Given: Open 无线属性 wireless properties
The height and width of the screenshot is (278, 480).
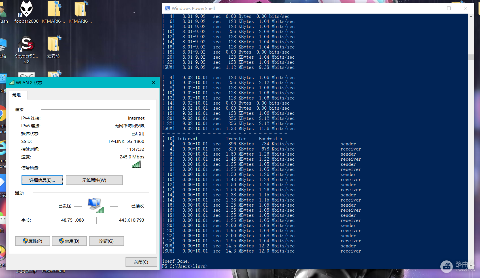Looking at the screenshot, I should [x=94, y=180].
